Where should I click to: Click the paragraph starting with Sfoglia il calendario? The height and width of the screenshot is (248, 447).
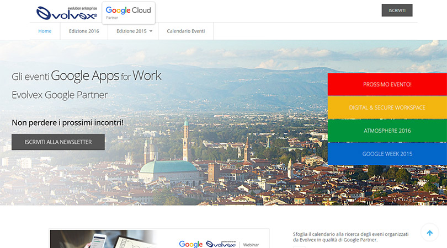pyautogui.click(x=350, y=237)
